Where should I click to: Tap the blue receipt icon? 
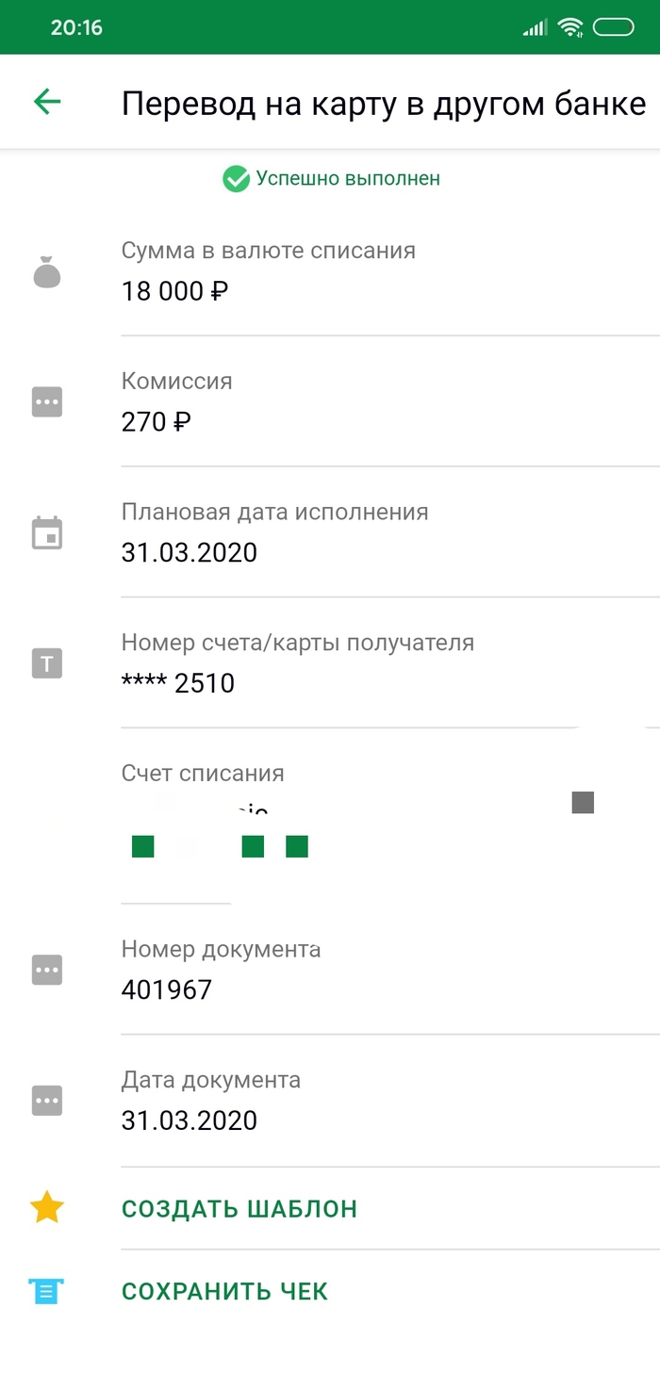(x=47, y=1291)
